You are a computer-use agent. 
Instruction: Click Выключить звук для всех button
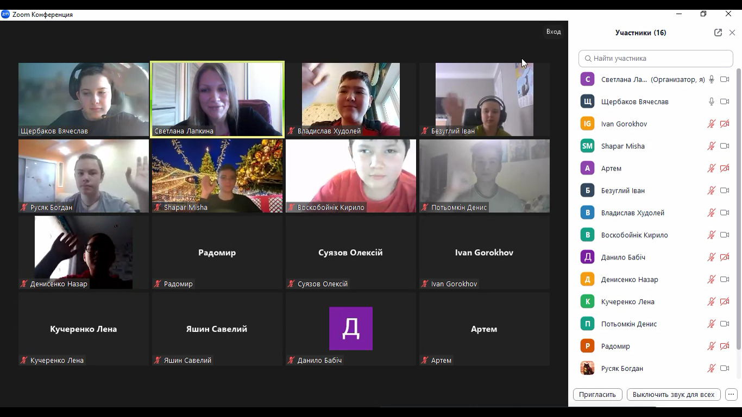tap(673, 395)
